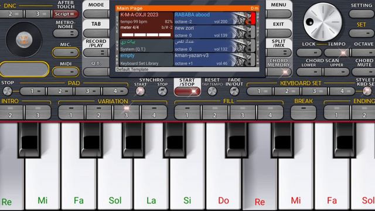Tap the Q.T. button

[96, 72]
